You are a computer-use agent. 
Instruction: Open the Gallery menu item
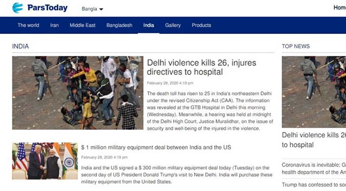point(173,25)
